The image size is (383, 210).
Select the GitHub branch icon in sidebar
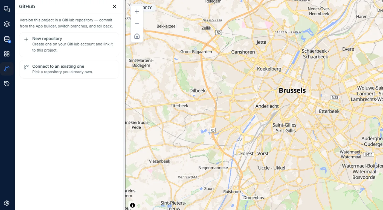(7, 69)
